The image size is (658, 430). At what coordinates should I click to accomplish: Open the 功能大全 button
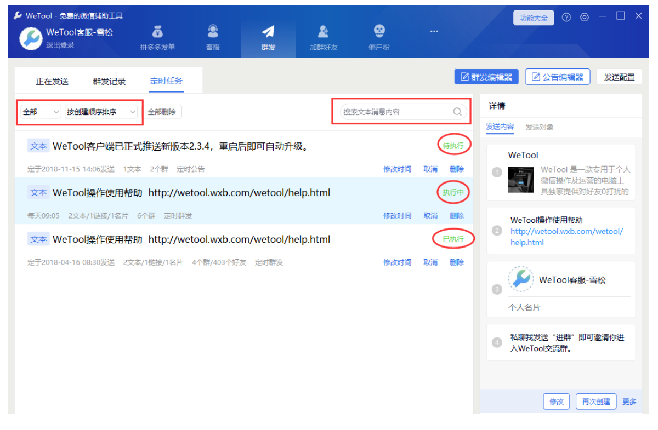click(x=534, y=18)
